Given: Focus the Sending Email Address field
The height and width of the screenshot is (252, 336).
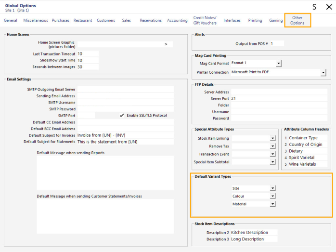Looking at the screenshot, I should coord(125,96).
